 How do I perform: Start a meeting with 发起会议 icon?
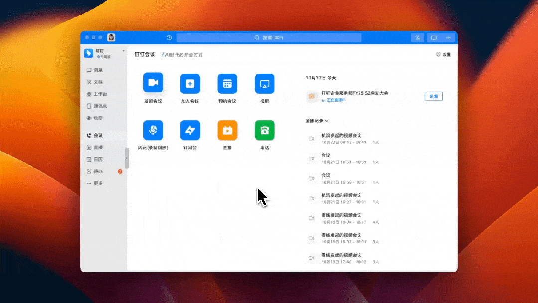tap(153, 83)
